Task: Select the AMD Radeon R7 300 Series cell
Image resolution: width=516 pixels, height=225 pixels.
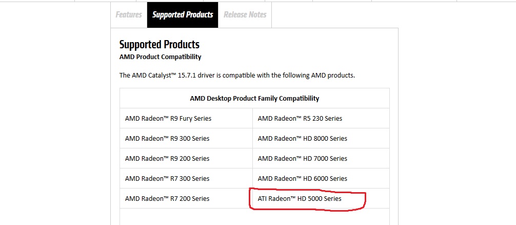Action: pyautogui.click(x=186, y=179)
